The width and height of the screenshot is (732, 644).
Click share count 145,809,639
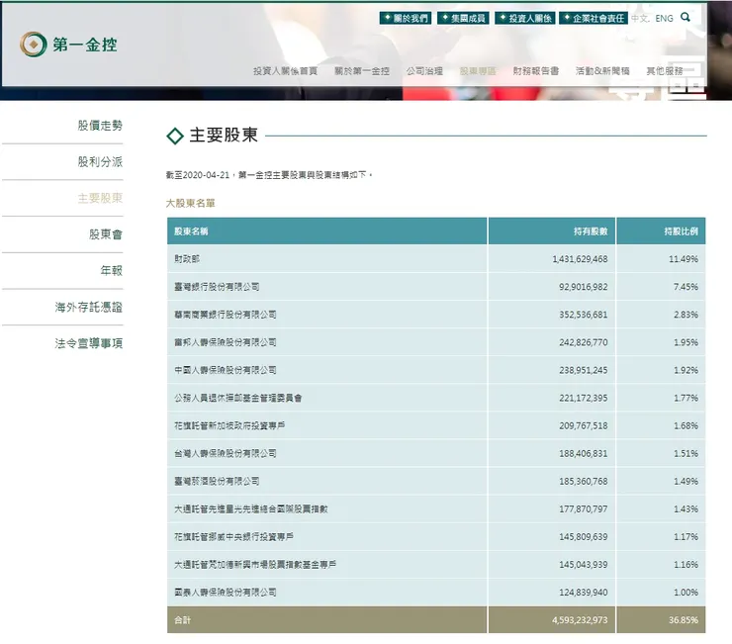584,536
